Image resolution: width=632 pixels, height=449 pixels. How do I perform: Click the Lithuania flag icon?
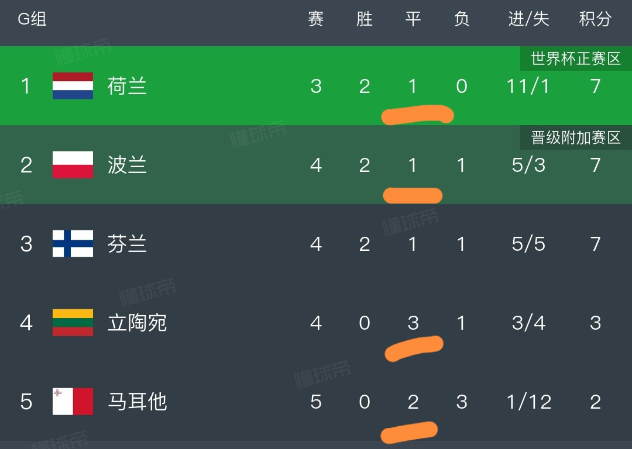click(73, 323)
